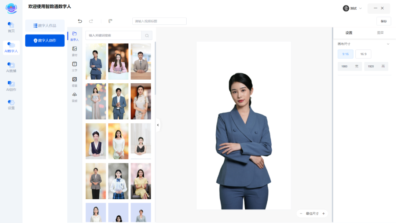Click the canvas height field 1920
The image size is (396, 223).
point(376,66)
